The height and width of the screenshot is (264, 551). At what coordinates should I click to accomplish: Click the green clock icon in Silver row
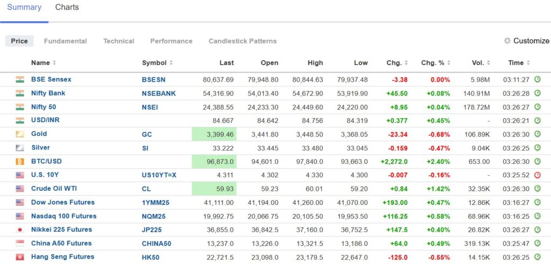pyautogui.click(x=538, y=147)
